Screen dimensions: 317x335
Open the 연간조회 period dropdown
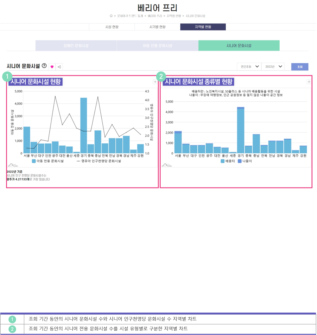[x=249, y=67]
